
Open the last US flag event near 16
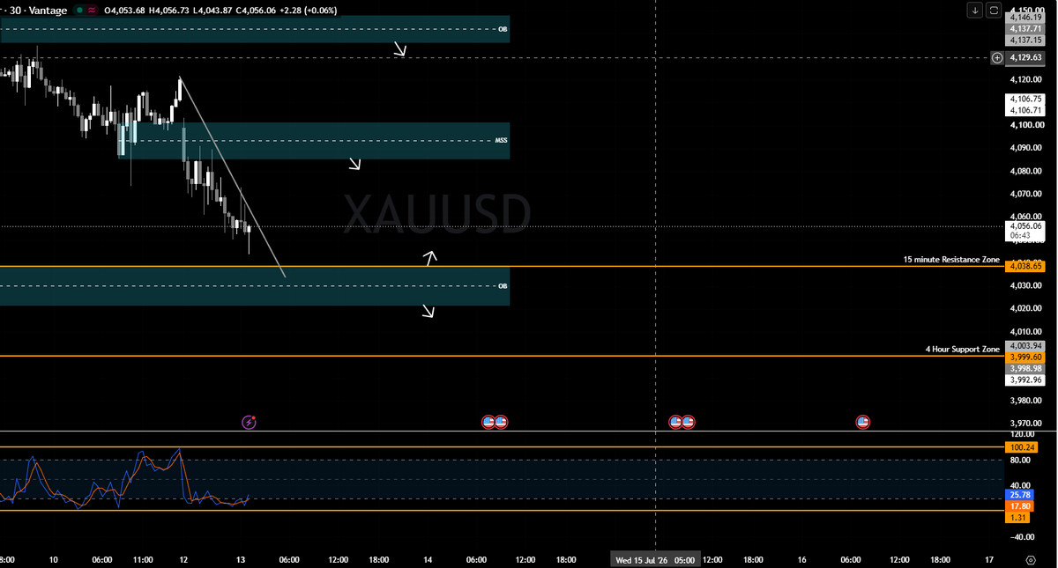coord(863,422)
